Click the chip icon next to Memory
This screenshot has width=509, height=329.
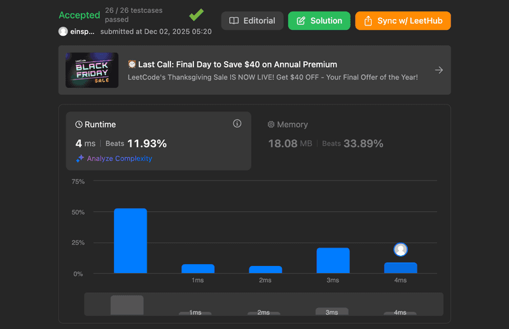tap(271, 125)
